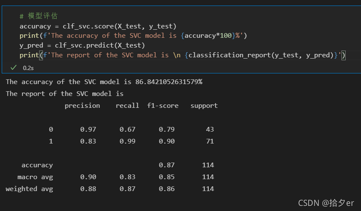Click class 0 recall value 0.67
Viewport: 361px width, 211px height.
[x=127, y=129]
